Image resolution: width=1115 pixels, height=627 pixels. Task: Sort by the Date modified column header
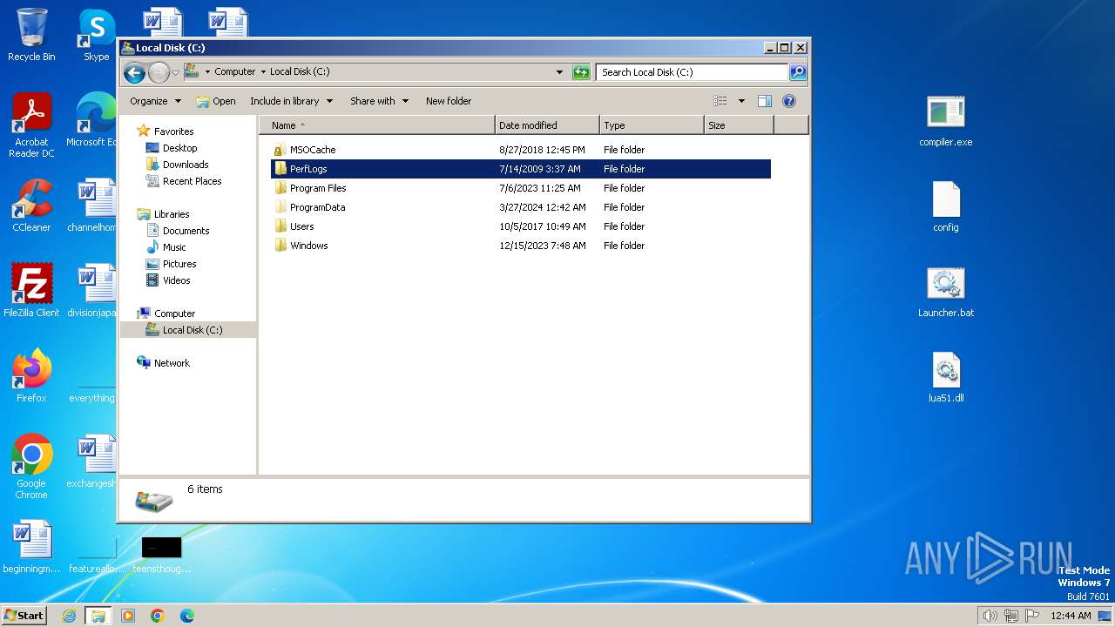pos(547,125)
